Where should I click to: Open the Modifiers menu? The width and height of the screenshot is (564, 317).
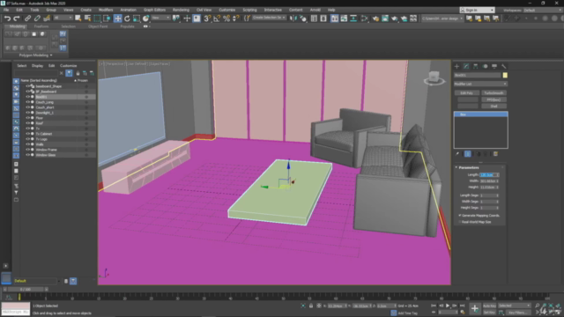coord(106,10)
